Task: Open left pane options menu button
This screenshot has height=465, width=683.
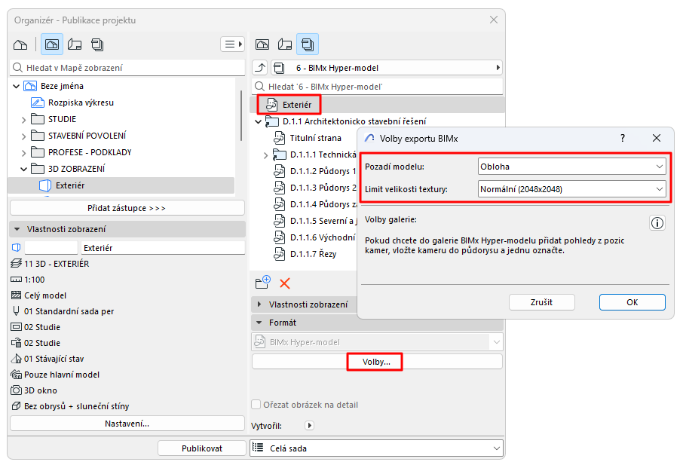Action: click(232, 44)
